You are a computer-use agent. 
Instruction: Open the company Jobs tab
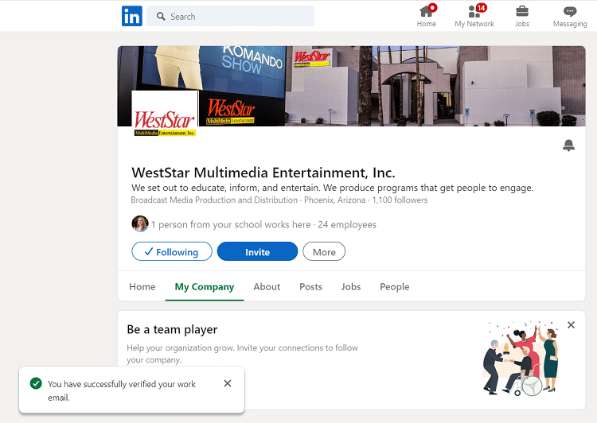(x=351, y=287)
